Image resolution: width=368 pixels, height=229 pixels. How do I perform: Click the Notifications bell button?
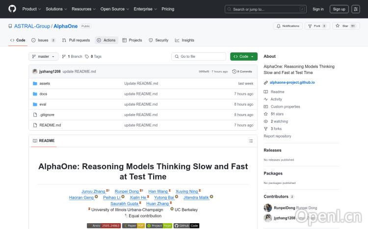[x=288, y=26]
